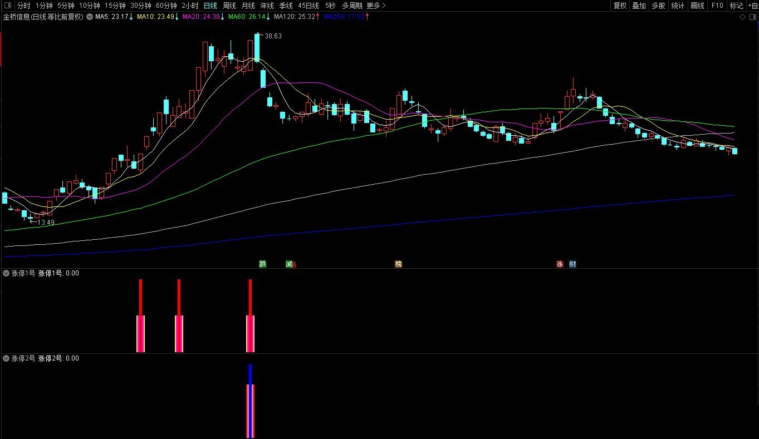Select the 月线 monthly period tab
This screenshot has width=759, height=439.
pyautogui.click(x=248, y=6)
